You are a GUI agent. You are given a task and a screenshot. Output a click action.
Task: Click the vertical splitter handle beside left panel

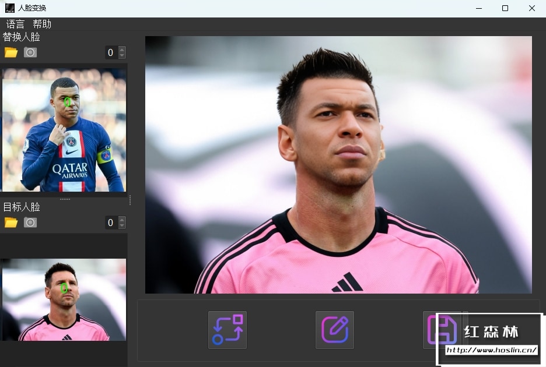pyautogui.click(x=130, y=200)
